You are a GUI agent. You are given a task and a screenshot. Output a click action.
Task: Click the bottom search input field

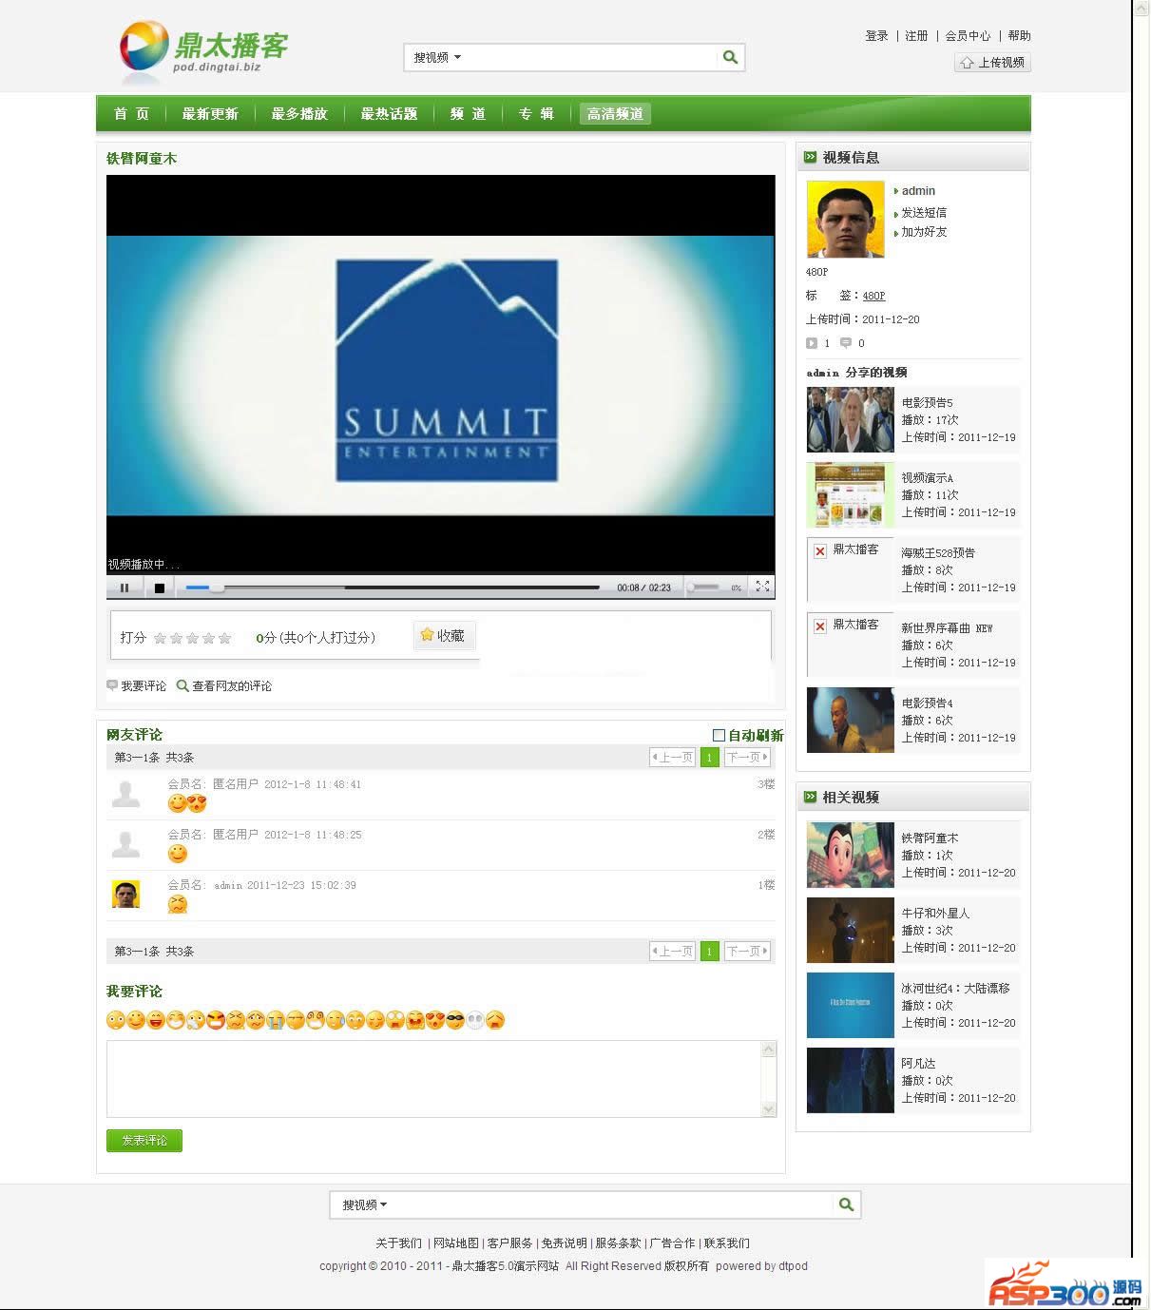tap(611, 1204)
